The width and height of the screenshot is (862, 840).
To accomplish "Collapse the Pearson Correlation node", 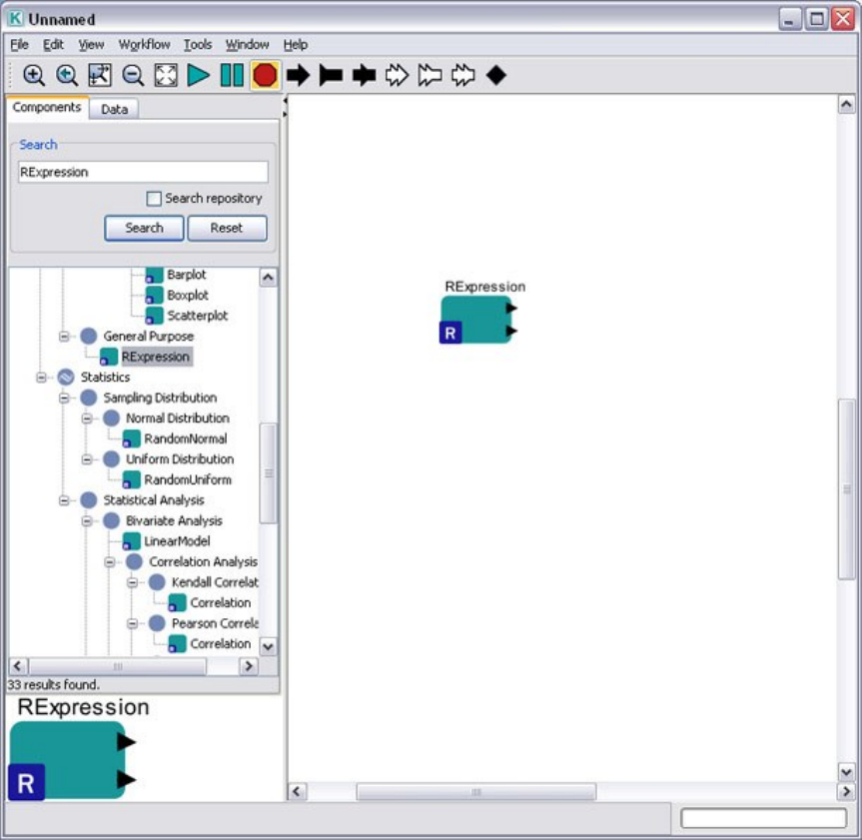I will click(x=133, y=623).
